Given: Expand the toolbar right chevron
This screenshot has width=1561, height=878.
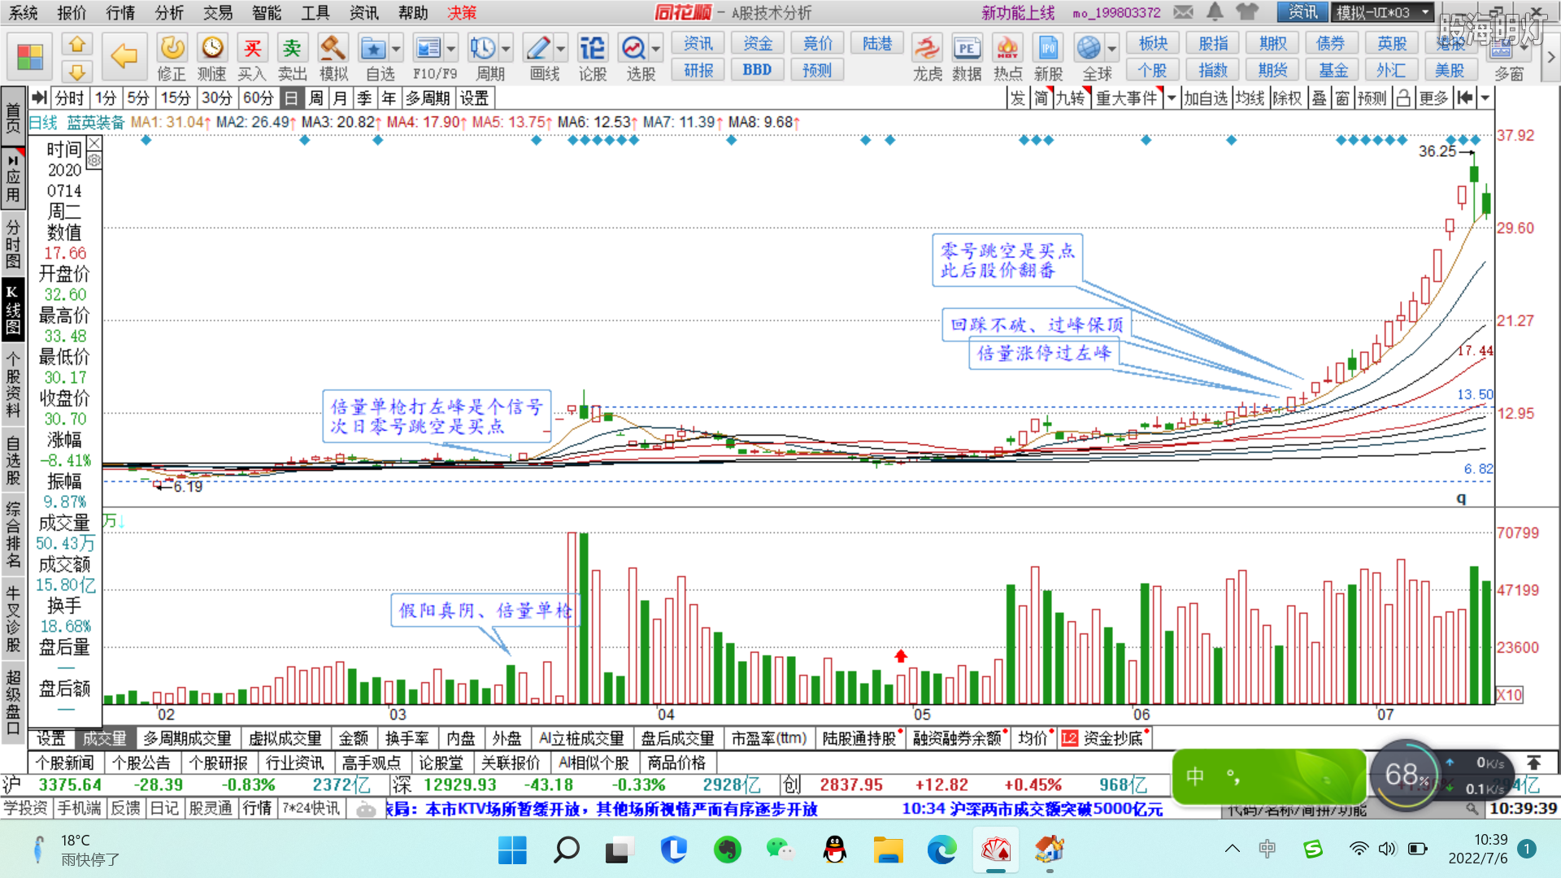Looking at the screenshot, I should tap(1550, 57).
